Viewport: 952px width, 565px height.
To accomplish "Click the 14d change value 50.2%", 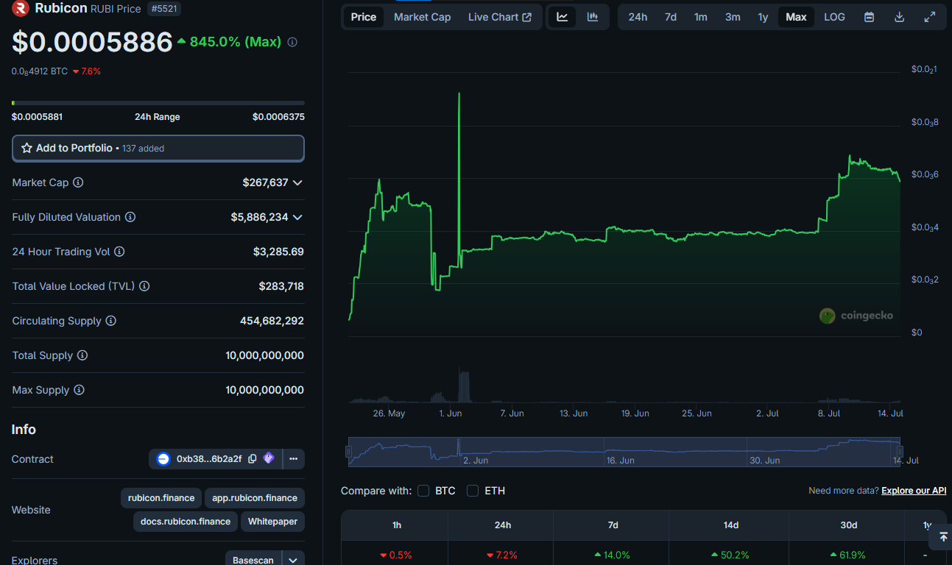I will pos(730,555).
